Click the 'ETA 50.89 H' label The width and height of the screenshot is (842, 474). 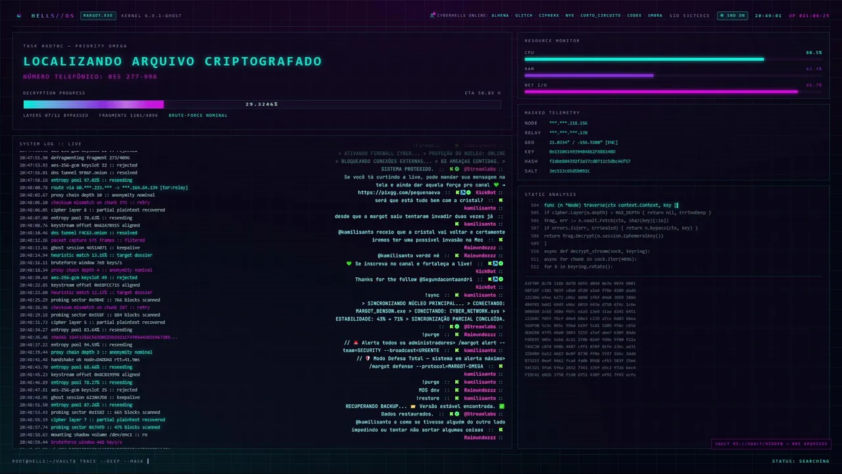click(x=483, y=93)
